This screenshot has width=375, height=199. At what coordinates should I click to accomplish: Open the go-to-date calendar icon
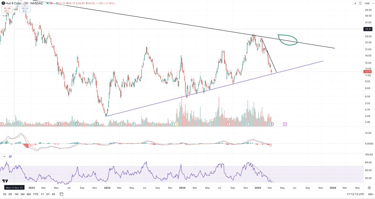61,194
